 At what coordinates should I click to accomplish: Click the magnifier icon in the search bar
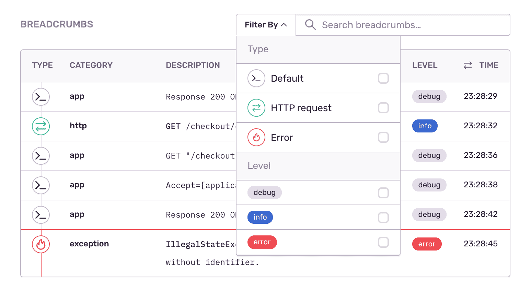[x=310, y=25]
